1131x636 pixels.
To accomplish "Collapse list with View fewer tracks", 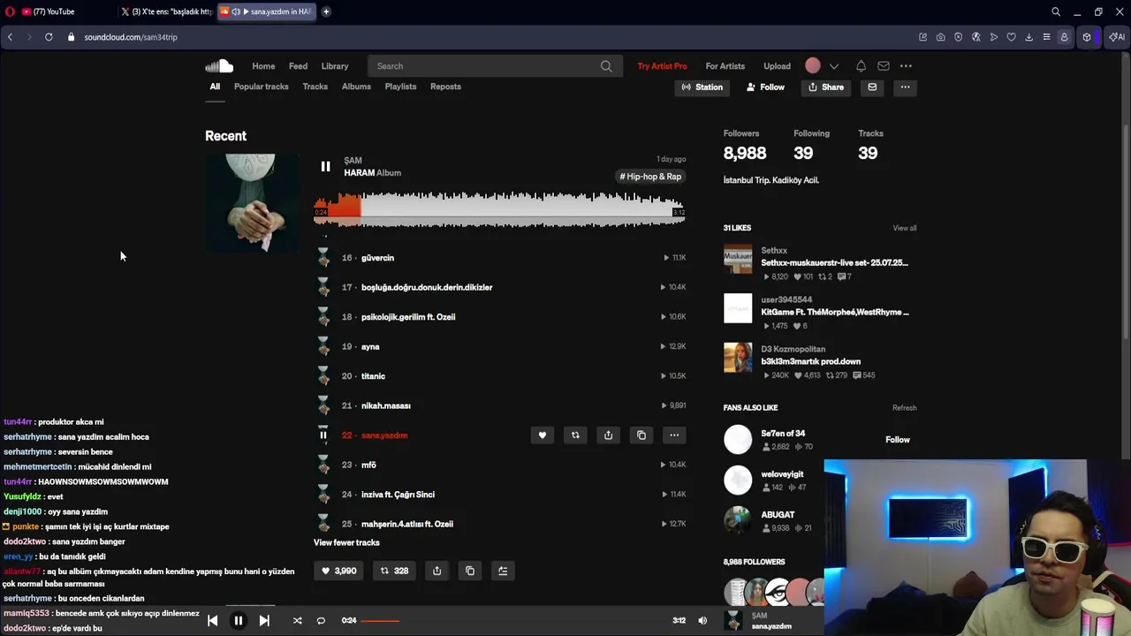I will (x=346, y=542).
